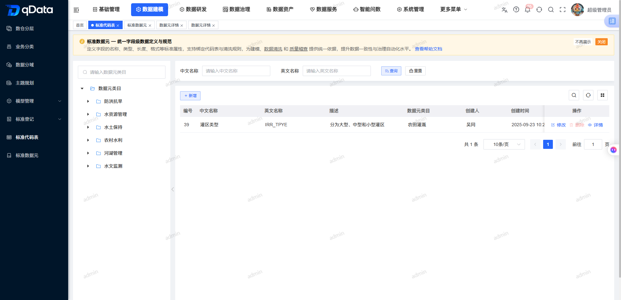This screenshot has height=300, width=621.
Task: Click the 重置 reset button
Action: point(415,71)
